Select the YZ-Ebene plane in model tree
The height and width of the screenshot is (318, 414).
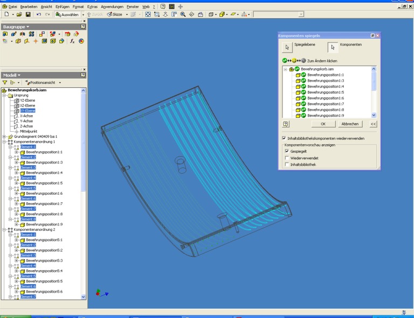27,100
